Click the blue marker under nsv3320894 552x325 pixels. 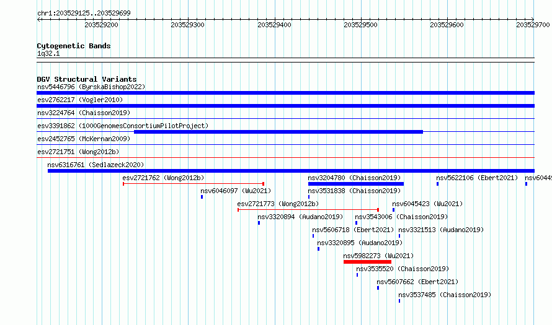coord(259,223)
